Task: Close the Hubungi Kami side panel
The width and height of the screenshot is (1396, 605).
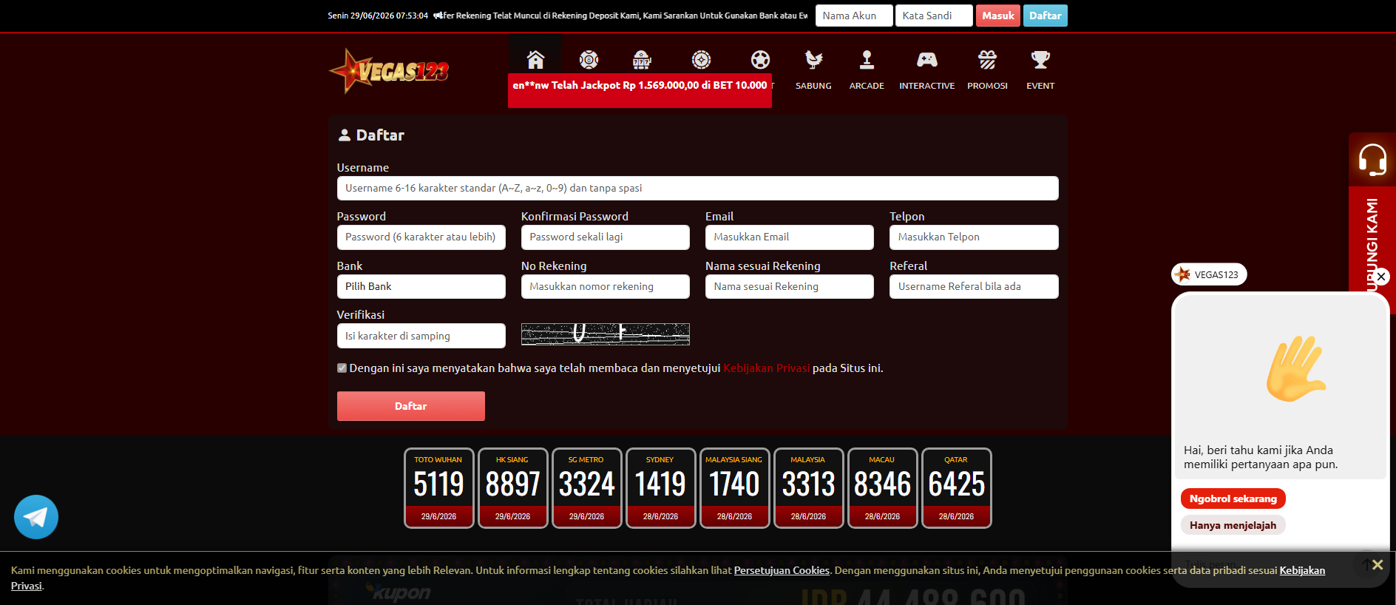Action: [x=1380, y=277]
